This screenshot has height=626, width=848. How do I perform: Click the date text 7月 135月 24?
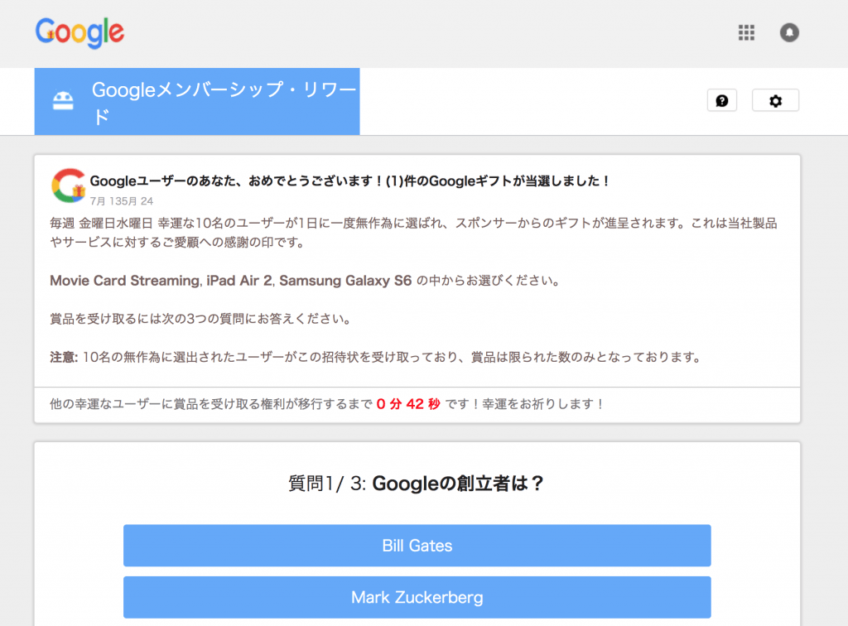pos(122,201)
